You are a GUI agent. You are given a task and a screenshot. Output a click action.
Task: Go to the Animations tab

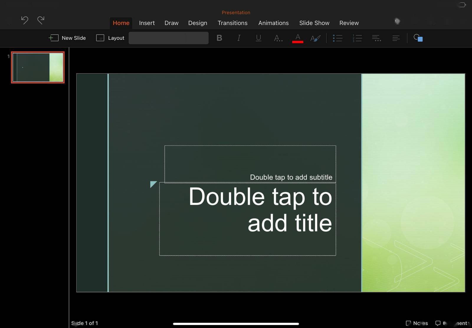(x=273, y=23)
